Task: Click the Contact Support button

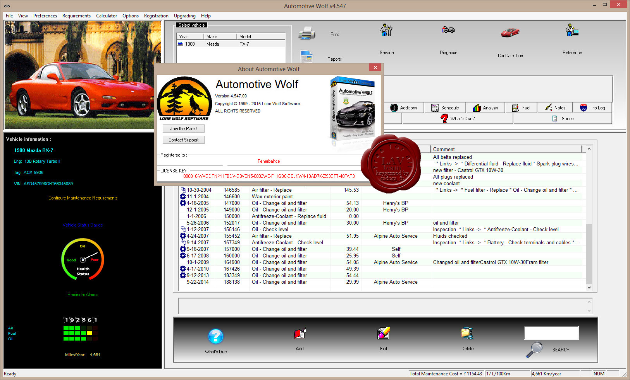Action: point(184,140)
